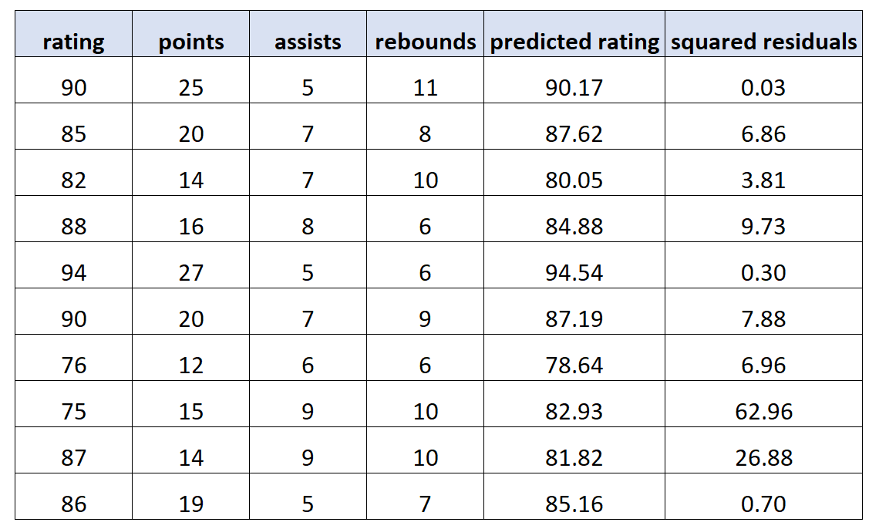The height and width of the screenshot is (529, 879).
Task: Click the "predicted rating" column header
Action: (574, 42)
